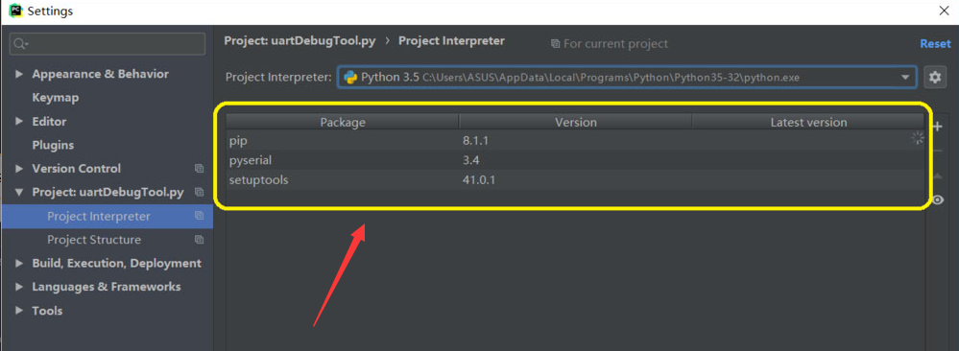Click the upgrade package arrow icon
This screenshot has height=351, width=959.
(x=937, y=175)
